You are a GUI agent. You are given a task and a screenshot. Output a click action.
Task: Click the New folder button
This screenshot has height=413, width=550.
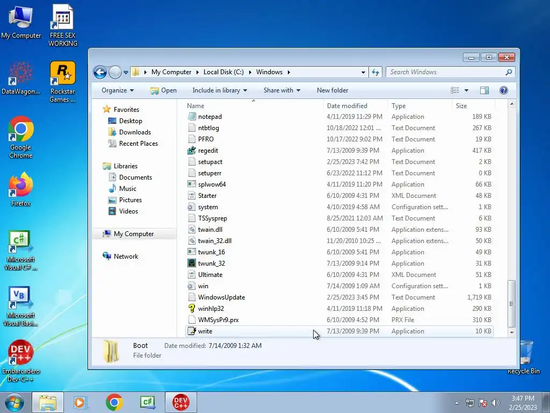332,90
